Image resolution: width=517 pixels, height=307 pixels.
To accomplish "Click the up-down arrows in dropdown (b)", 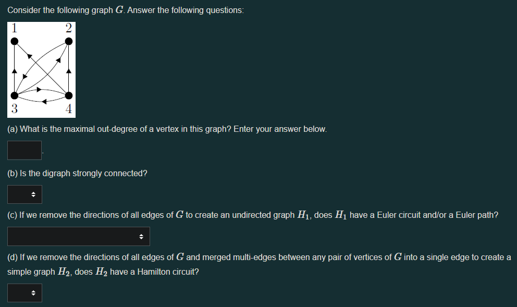I will coord(32,194).
